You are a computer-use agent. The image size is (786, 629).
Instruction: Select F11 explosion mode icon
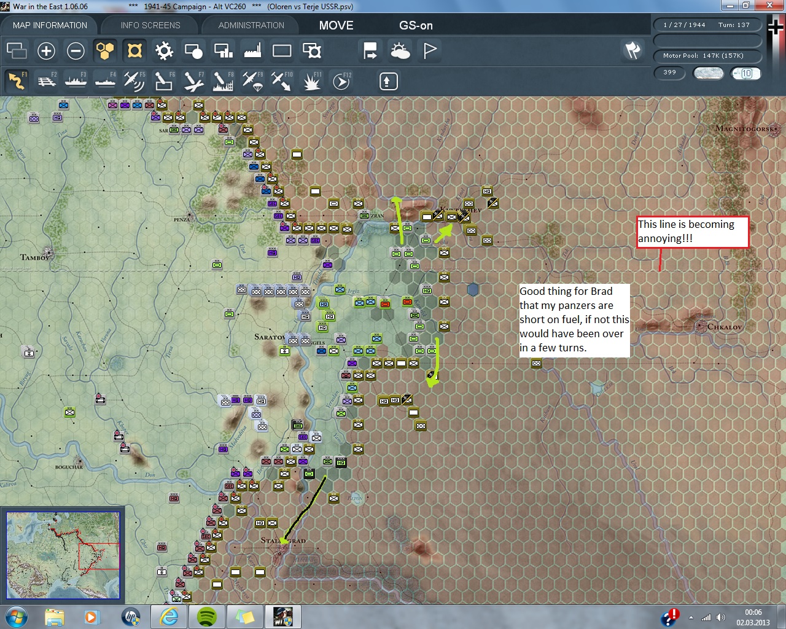[312, 81]
